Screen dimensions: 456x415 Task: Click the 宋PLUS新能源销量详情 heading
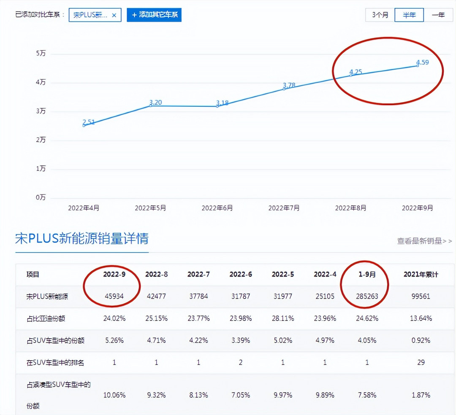coord(82,238)
